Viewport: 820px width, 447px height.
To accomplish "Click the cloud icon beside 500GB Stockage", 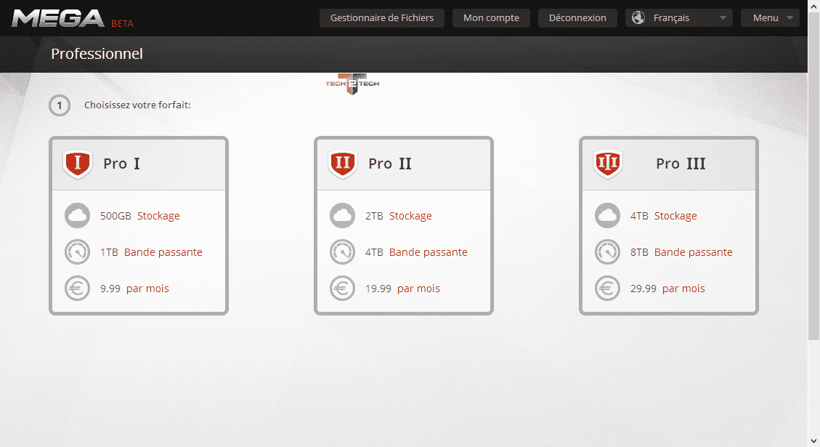I will point(78,216).
